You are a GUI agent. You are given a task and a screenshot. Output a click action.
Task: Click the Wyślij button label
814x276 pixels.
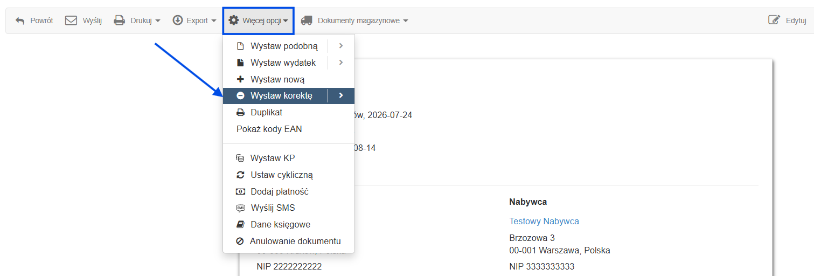coord(92,20)
